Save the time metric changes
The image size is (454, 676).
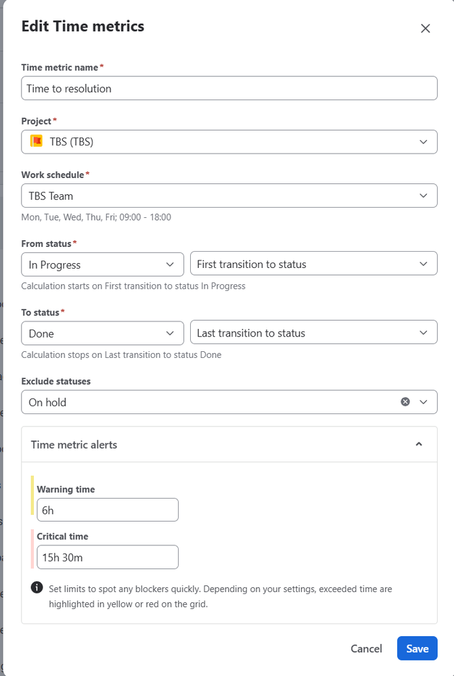pyautogui.click(x=417, y=648)
